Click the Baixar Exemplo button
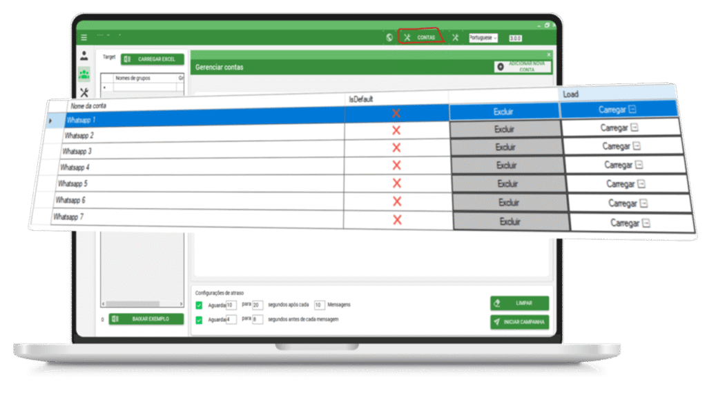Image resolution: width=707 pixels, height=393 pixels. pos(146,319)
